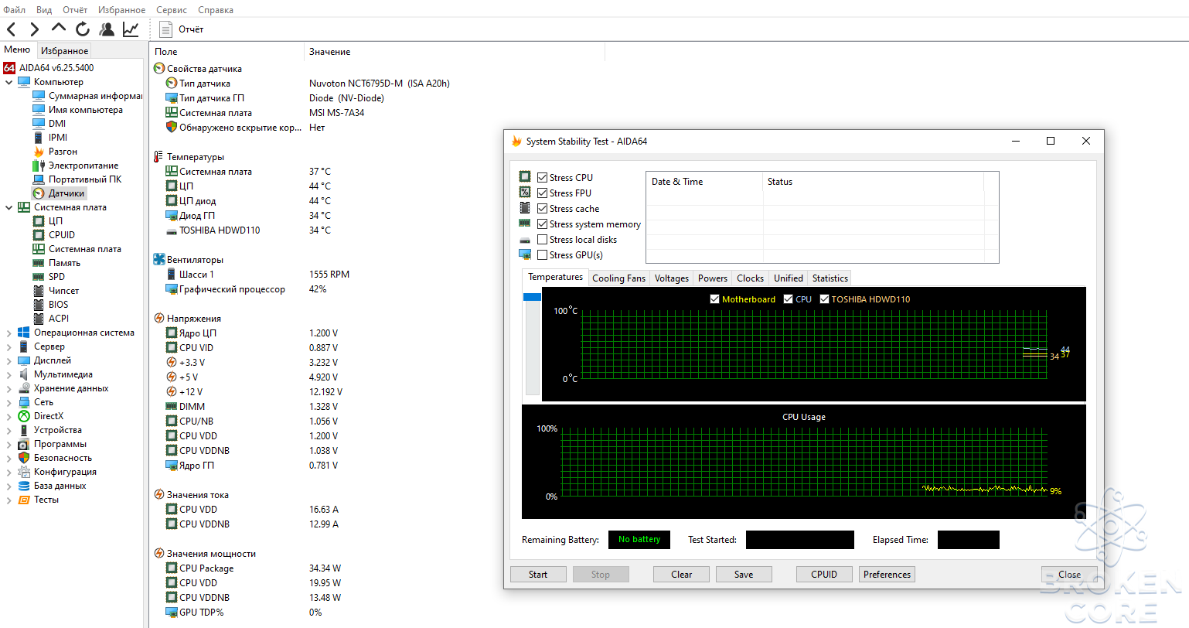Click the Preferences button
This screenshot has width=1189, height=628.
(x=887, y=575)
